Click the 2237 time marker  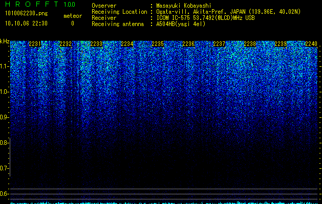(x=219, y=44)
